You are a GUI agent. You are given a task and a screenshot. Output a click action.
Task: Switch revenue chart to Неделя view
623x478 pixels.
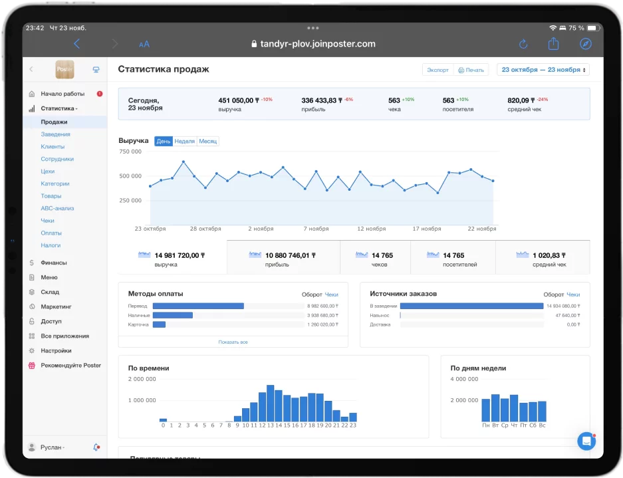tap(185, 141)
